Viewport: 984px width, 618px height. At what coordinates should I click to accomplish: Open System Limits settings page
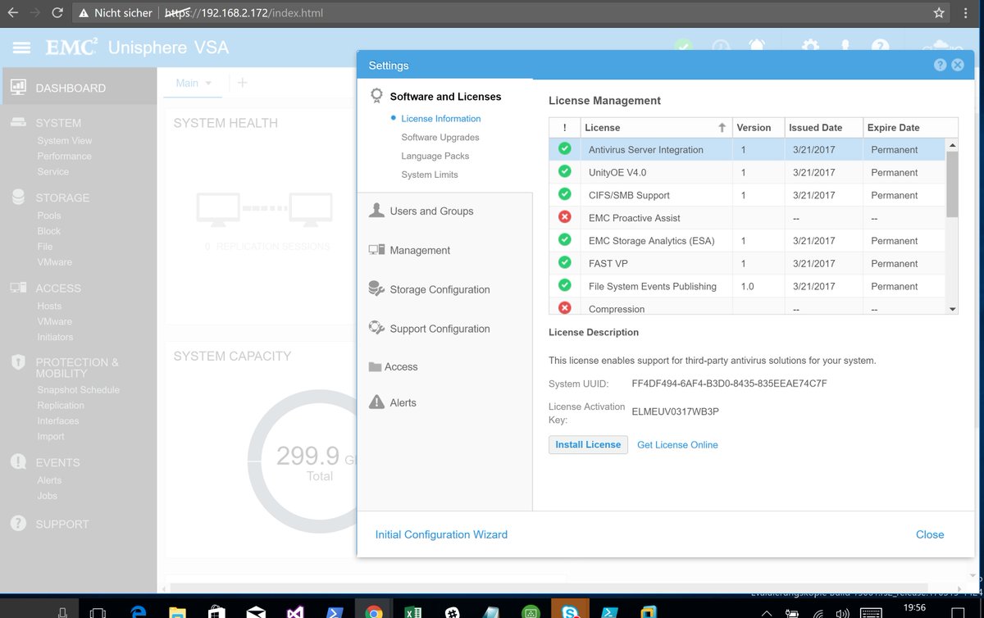430,175
